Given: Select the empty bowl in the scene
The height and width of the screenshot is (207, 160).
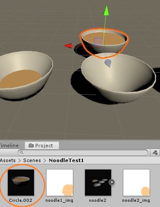Looking at the screenshot, I should pyautogui.click(x=118, y=77).
